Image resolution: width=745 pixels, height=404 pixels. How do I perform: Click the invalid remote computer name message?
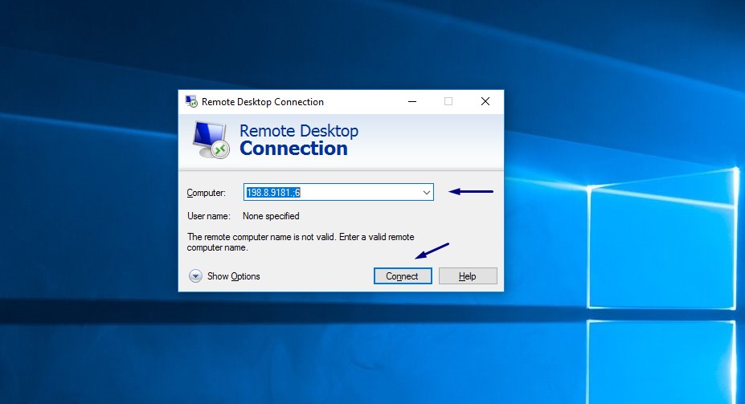click(301, 242)
